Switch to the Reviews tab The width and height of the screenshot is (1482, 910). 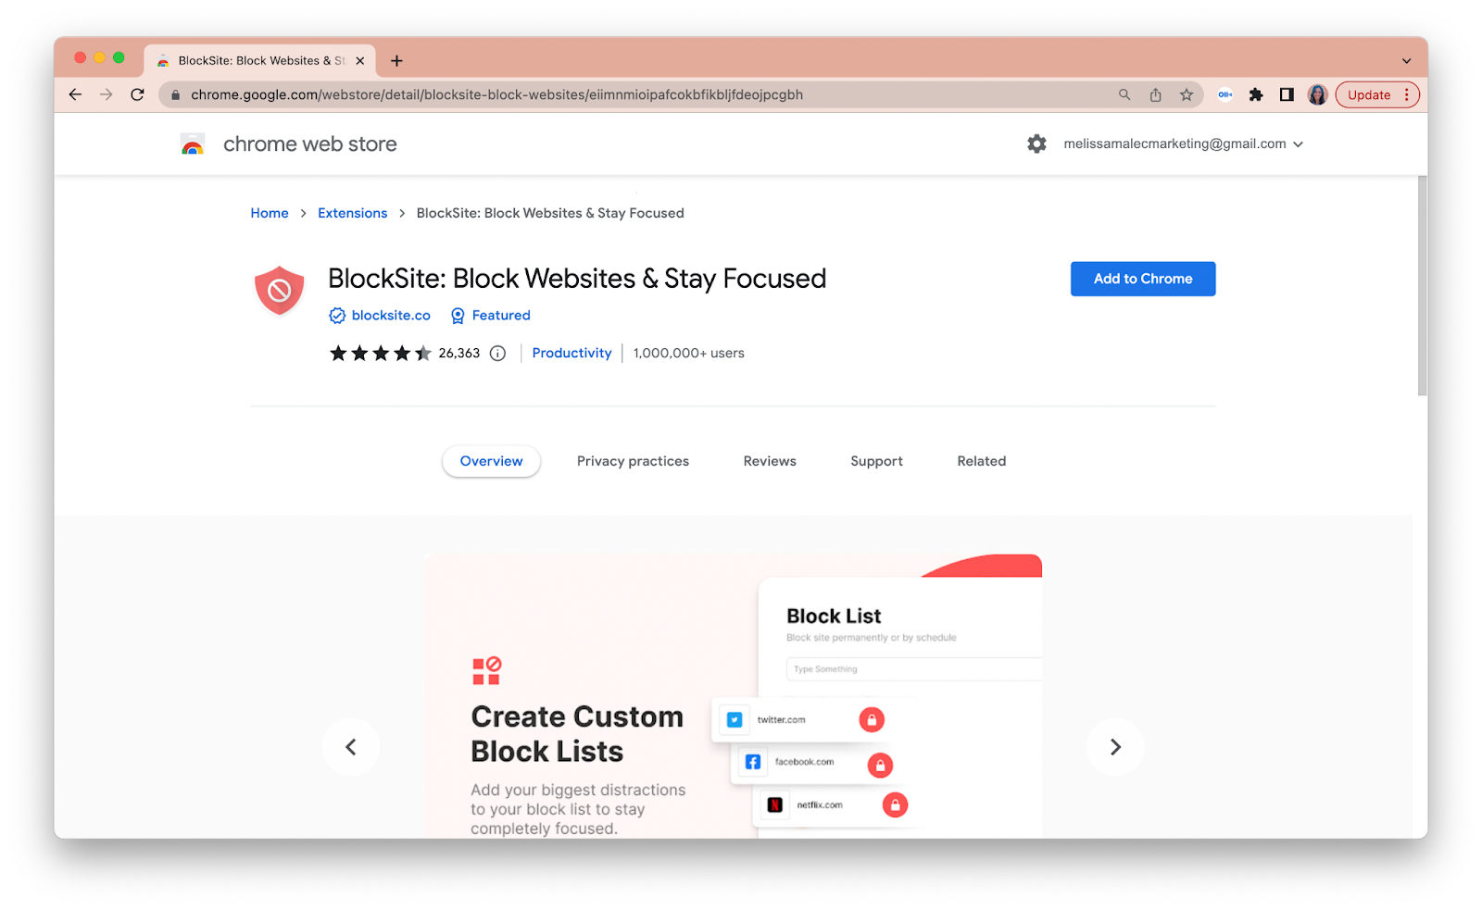pos(770,461)
